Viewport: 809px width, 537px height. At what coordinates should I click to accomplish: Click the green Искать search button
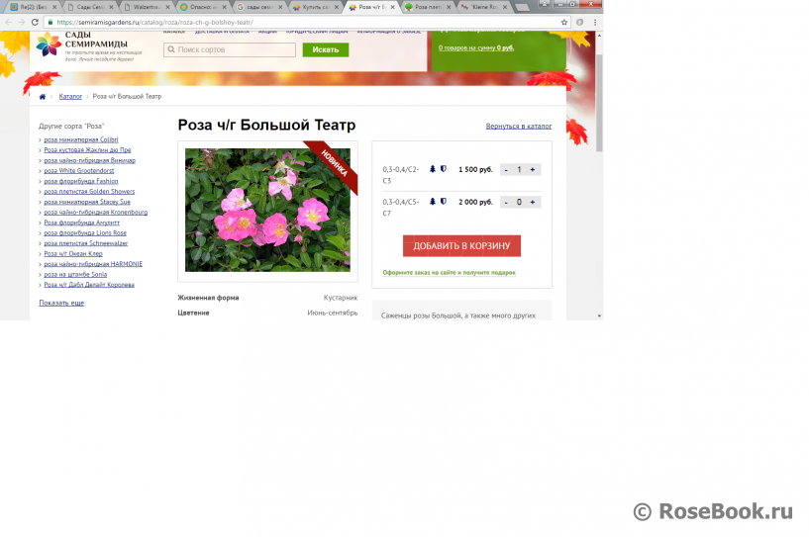point(326,49)
